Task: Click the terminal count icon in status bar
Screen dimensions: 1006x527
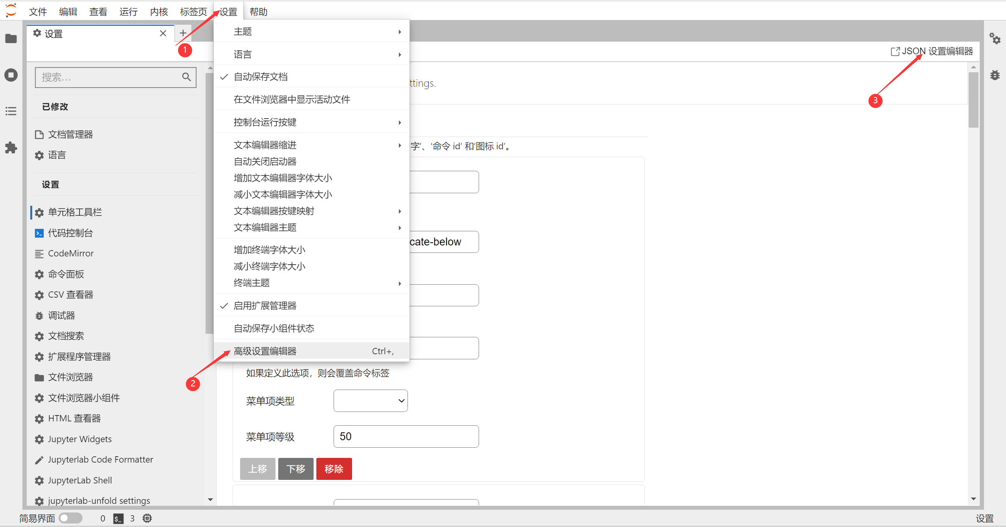Action: coord(118,518)
